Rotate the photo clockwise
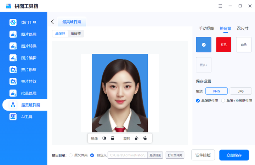This screenshot has height=165, width=255. (x=145, y=138)
